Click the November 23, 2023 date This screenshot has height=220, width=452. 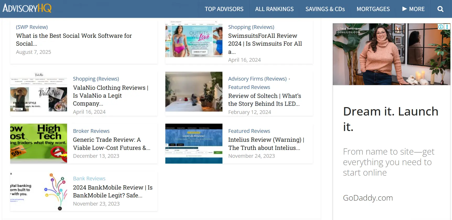[x=96, y=204]
